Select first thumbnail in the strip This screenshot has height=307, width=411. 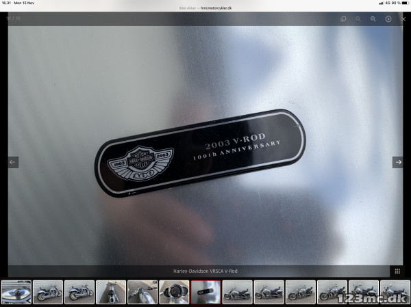click(x=16, y=292)
